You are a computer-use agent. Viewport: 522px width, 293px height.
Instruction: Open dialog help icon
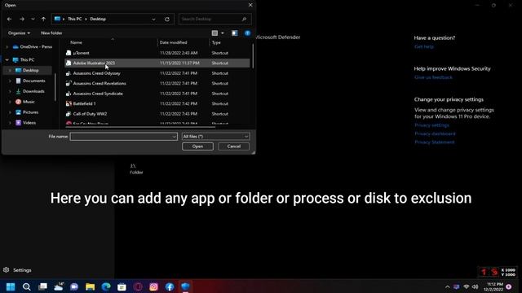247,33
